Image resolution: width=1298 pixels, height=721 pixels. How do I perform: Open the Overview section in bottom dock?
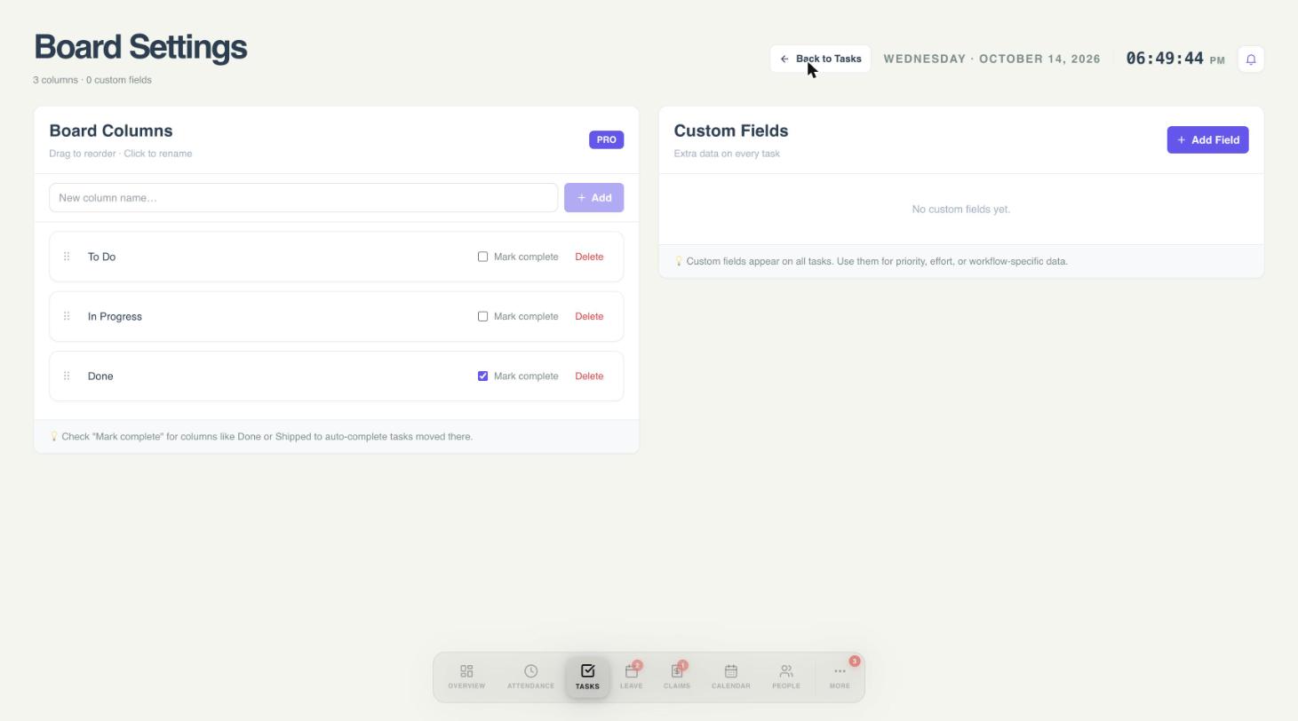(466, 677)
